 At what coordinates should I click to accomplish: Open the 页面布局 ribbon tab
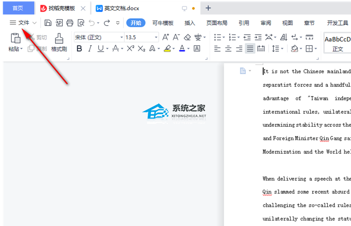click(x=217, y=23)
